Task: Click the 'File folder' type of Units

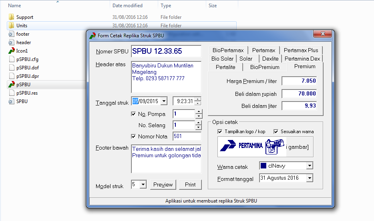Action: click(x=171, y=26)
